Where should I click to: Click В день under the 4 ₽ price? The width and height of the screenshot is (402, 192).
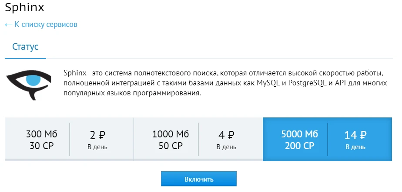click(x=226, y=147)
